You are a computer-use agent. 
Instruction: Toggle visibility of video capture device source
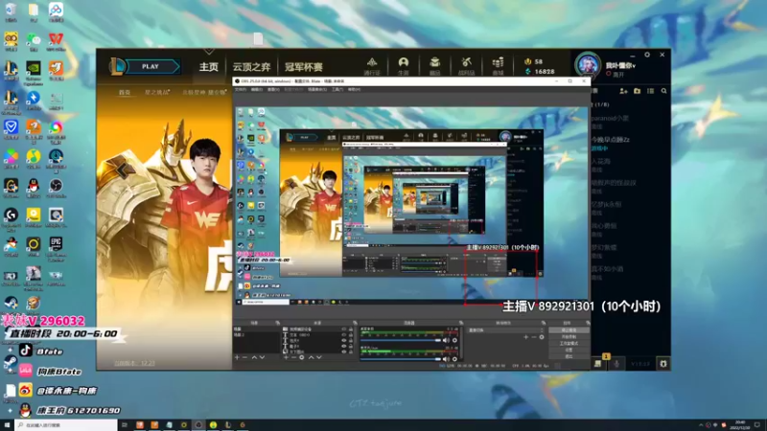click(344, 329)
